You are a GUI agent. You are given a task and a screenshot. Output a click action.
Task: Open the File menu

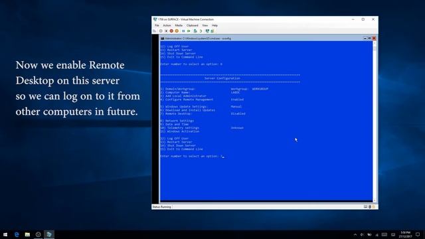click(x=157, y=25)
